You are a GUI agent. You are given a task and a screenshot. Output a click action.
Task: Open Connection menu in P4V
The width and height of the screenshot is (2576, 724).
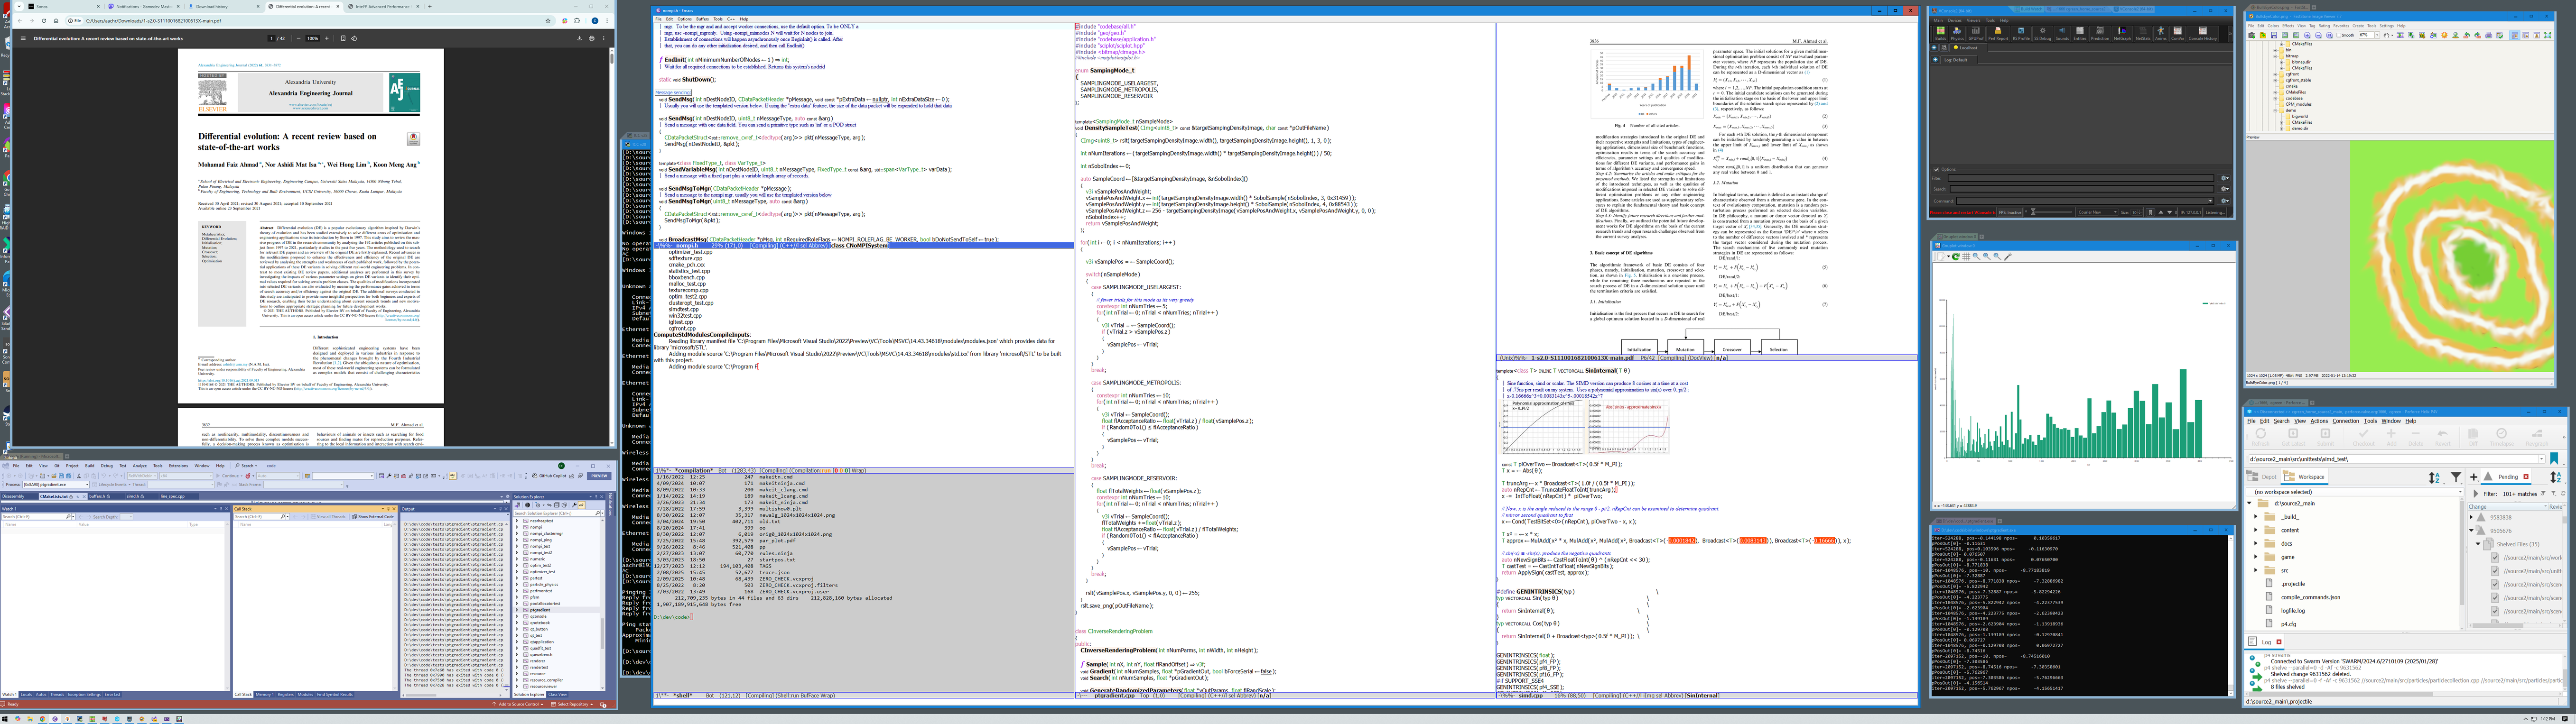[2346, 422]
